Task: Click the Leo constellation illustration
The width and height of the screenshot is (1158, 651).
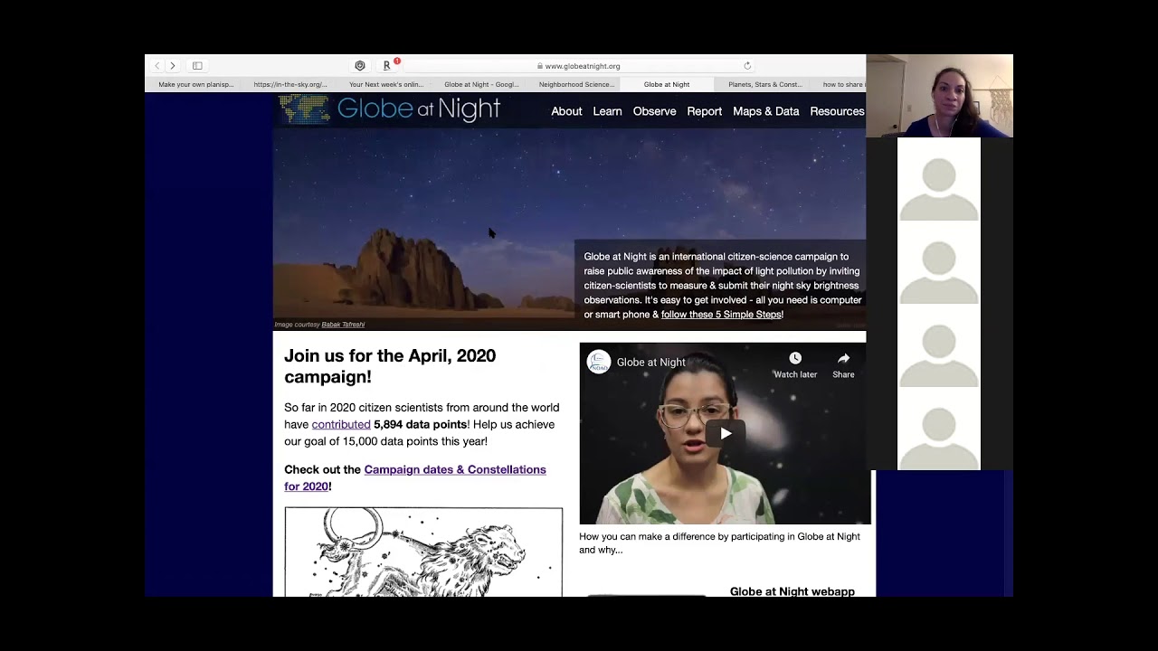Action: point(423,552)
